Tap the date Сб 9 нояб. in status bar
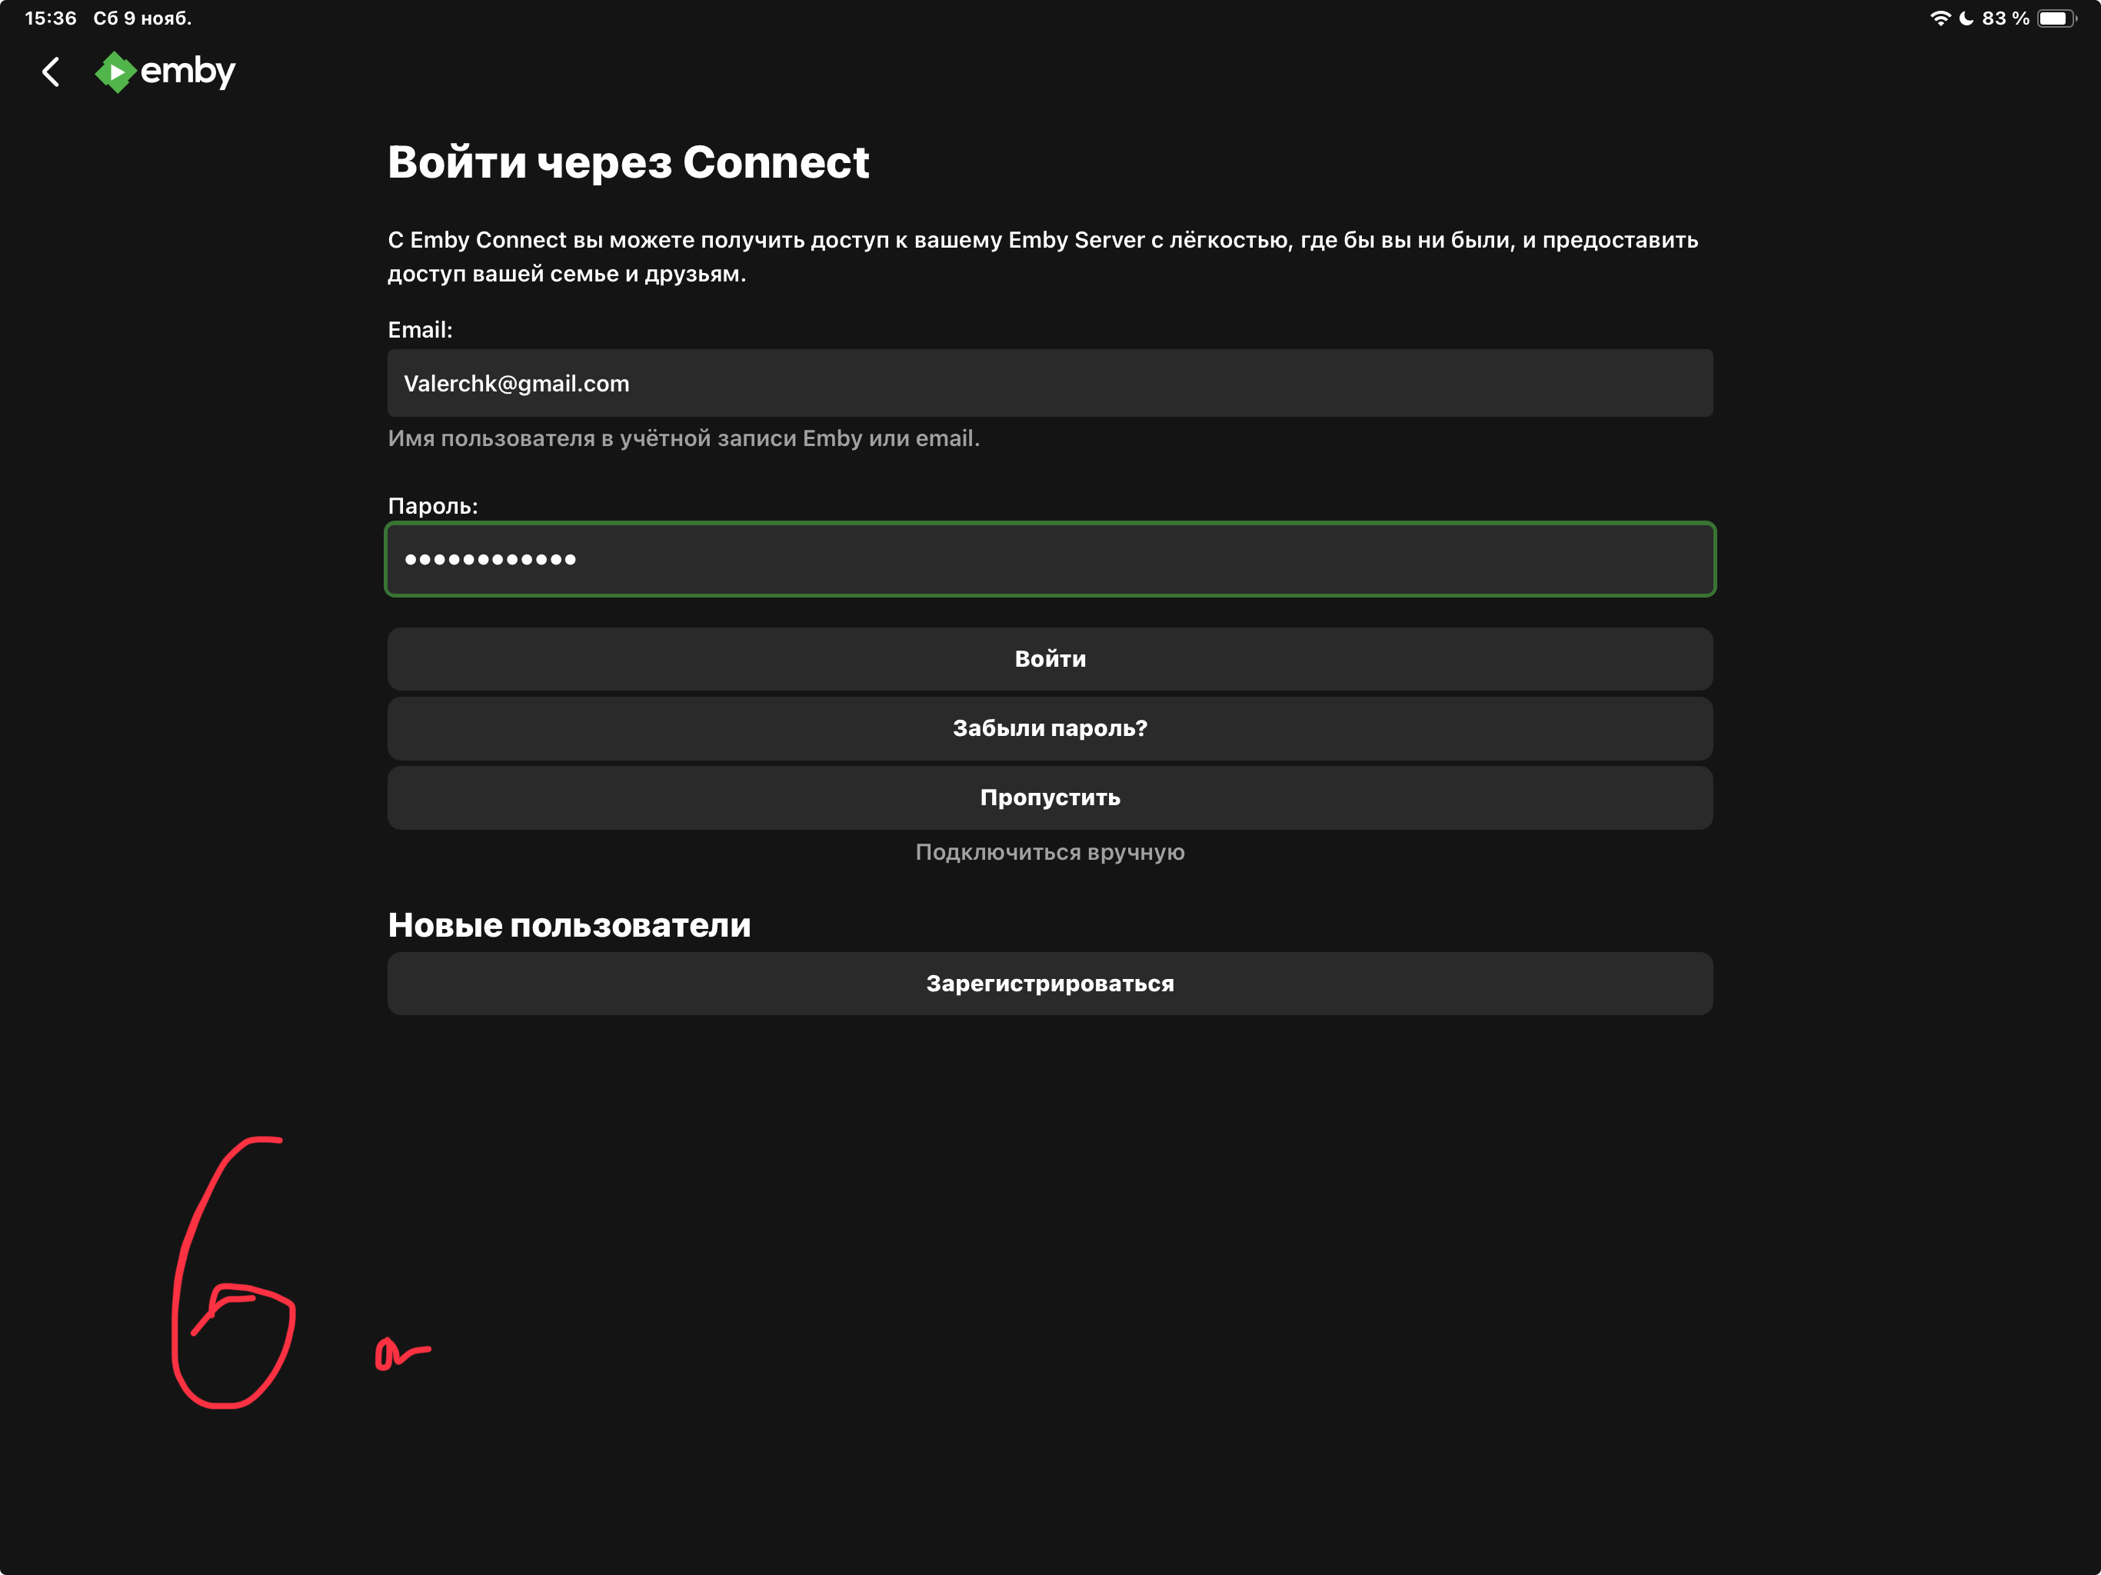2101x1575 pixels. tap(142, 18)
